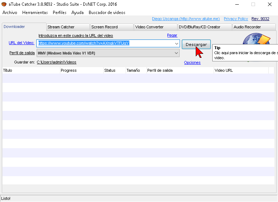This screenshot has height=202, width=278.
Task: Click the Perfil de salida column header
Action: point(180,70)
